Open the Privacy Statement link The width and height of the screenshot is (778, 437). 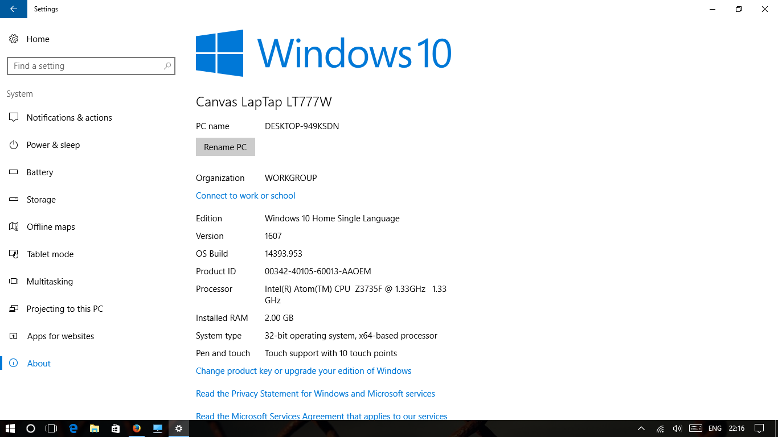point(316,394)
